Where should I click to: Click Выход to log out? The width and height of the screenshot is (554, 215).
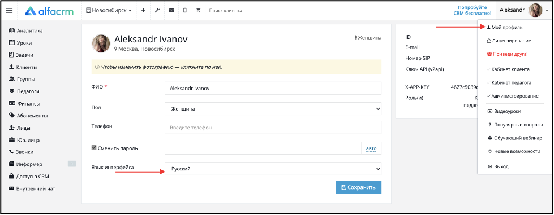(498, 166)
